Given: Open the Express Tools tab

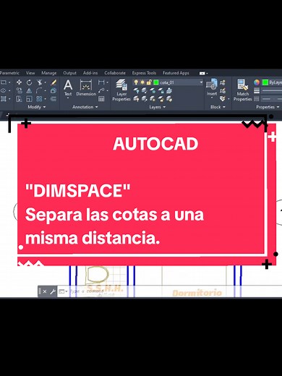Looking at the screenshot, I should coord(144,73).
